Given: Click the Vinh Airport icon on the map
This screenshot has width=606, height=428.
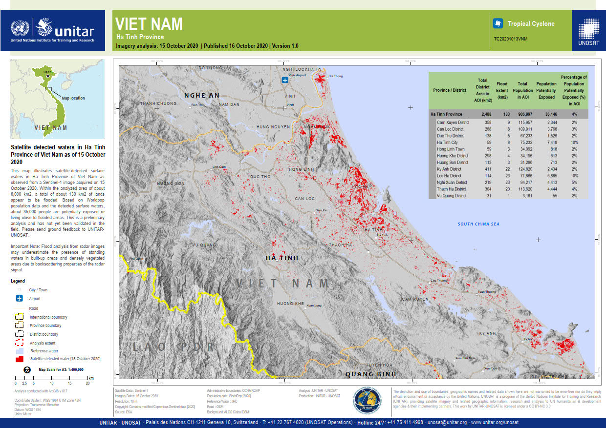Looking at the screenshot, I should click(286, 80).
